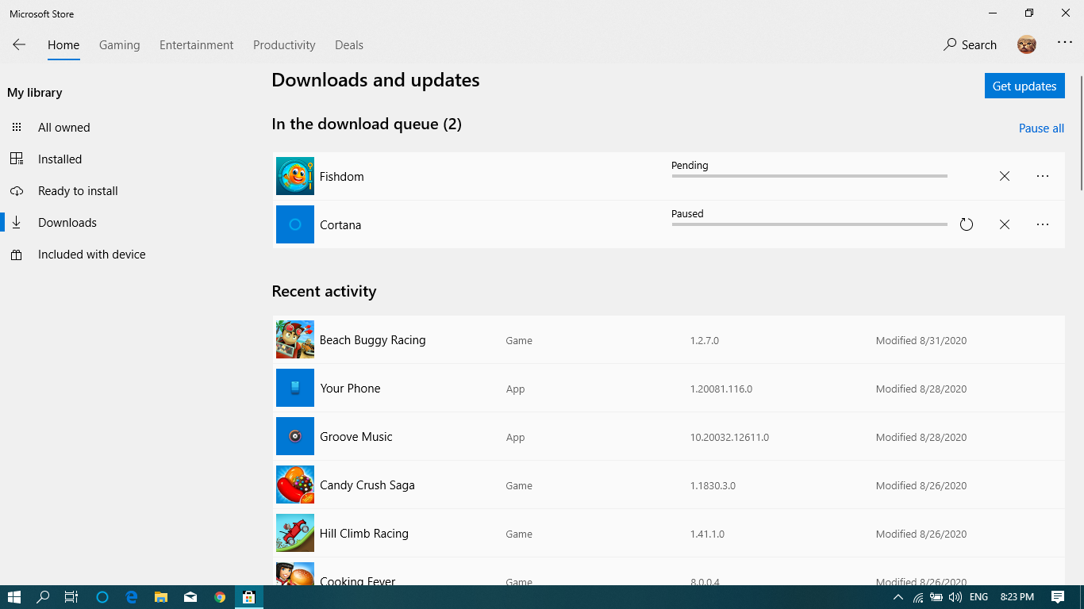Open the Candy Crush Saga icon
This screenshot has width=1084, height=609.
pos(295,485)
